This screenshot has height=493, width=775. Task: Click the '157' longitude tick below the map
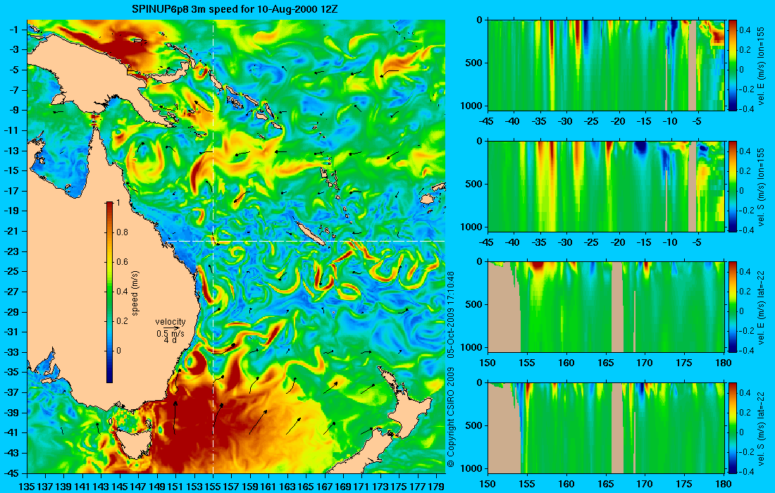coord(231,486)
